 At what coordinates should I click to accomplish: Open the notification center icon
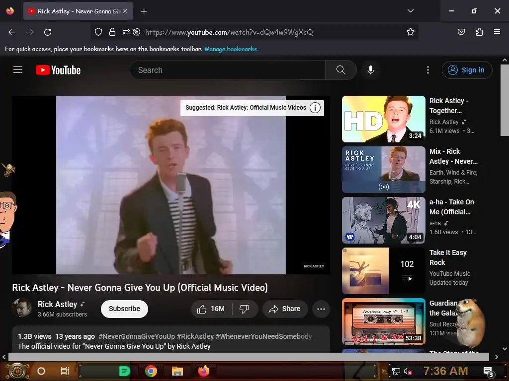pos(488,372)
